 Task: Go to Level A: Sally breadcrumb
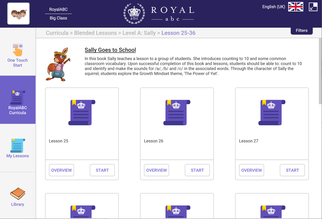point(139,33)
